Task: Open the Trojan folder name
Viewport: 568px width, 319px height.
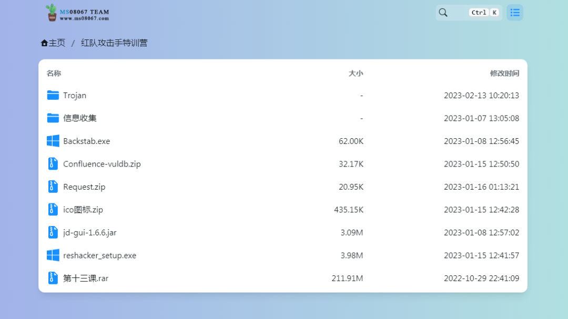Action: click(x=75, y=96)
